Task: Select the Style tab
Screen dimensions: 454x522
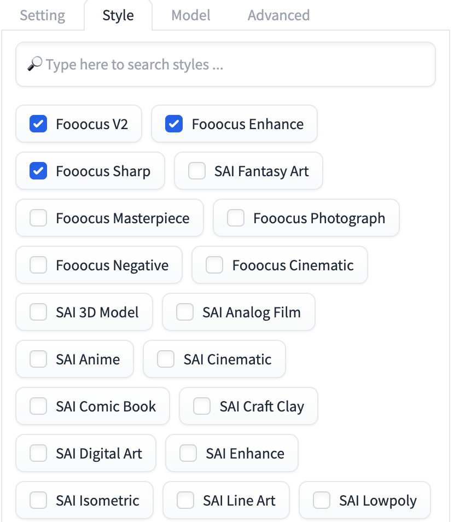Action: tap(118, 15)
